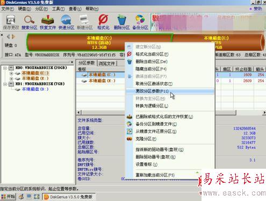266x201 pixels.
Task: Click the 删除分区 delete partition toolbar icon
Action: coord(122,23)
